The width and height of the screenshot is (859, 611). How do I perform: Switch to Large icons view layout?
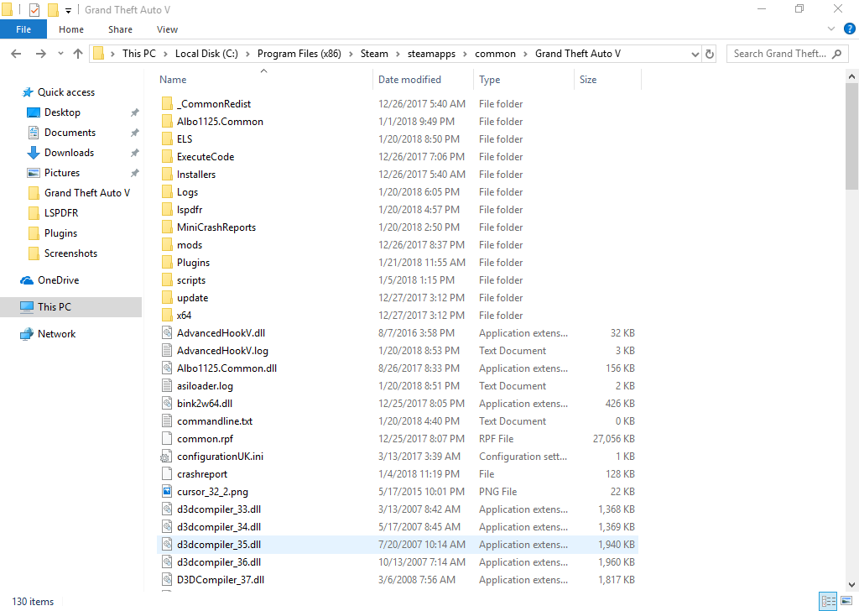click(x=846, y=601)
